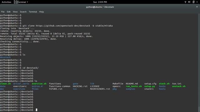This screenshot has width=200, height=112.
Task: Click the pkg directory name
Action: 115,89
